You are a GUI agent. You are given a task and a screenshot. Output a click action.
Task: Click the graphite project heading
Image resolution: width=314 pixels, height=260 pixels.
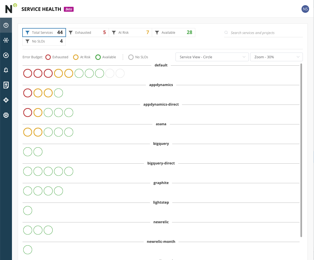pos(161,183)
